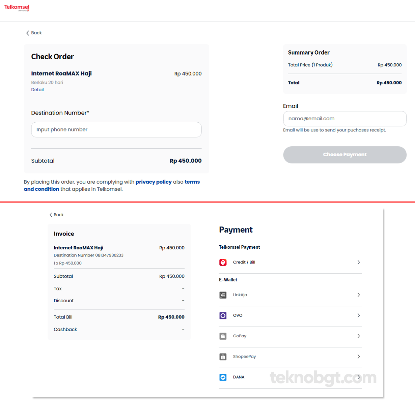The width and height of the screenshot is (415, 401).
Task: Click the Berlaku 20 hari text
Action: (x=47, y=82)
